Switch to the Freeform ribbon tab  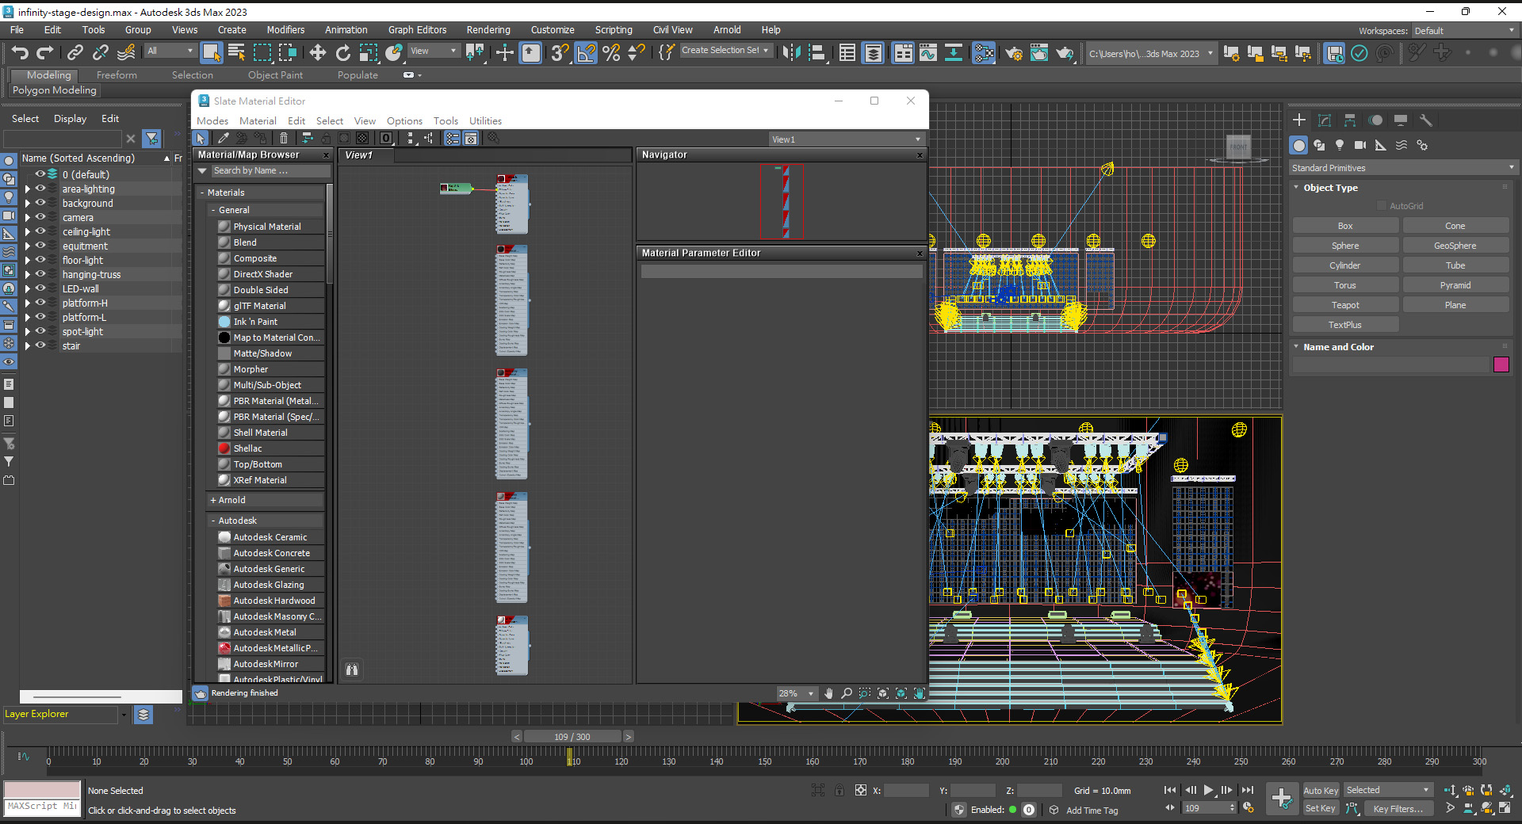(x=117, y=75)
